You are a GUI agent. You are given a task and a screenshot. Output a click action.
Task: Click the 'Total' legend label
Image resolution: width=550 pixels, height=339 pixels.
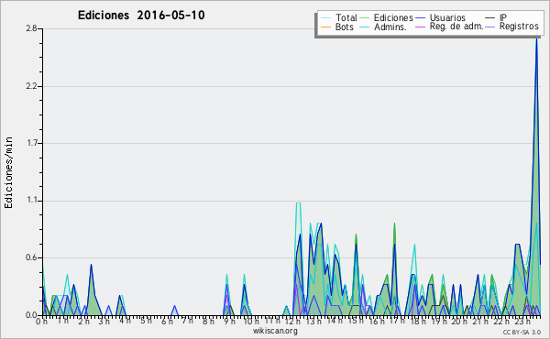tap(346, 17)
